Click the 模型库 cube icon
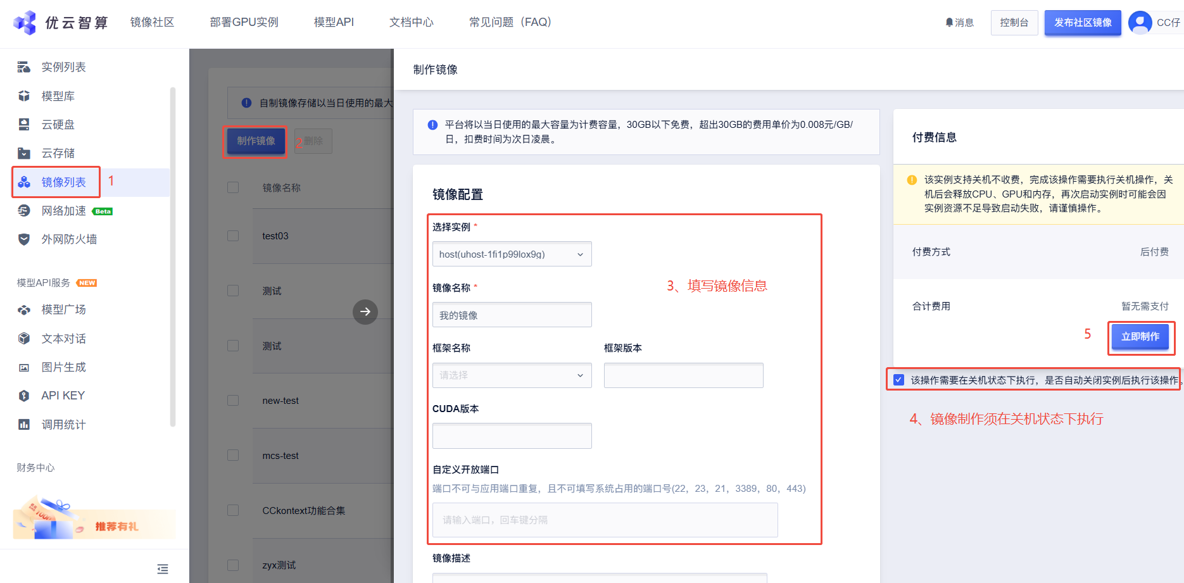The height and width of the screenshot is (583, 1184). pyautogui.click(x=24, y=96)
